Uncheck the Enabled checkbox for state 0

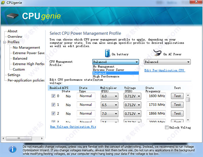pyautogui.click(x=53, y=96)
